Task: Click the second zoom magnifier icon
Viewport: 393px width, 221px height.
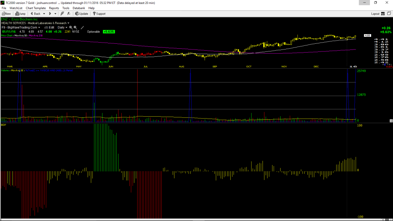Action: (76, 28)
